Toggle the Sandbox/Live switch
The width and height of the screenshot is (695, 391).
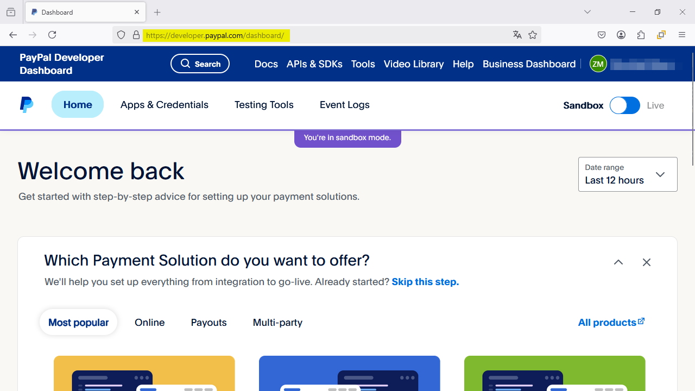(625, 105)
